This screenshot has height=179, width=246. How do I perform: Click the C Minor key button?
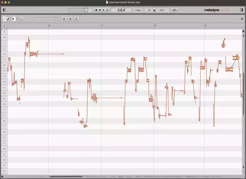[138, 10]
